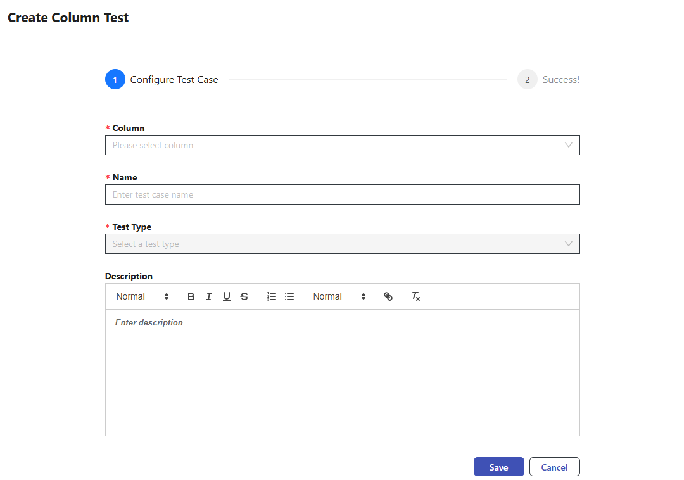Apply strikethrough formatting

[244, 296]
